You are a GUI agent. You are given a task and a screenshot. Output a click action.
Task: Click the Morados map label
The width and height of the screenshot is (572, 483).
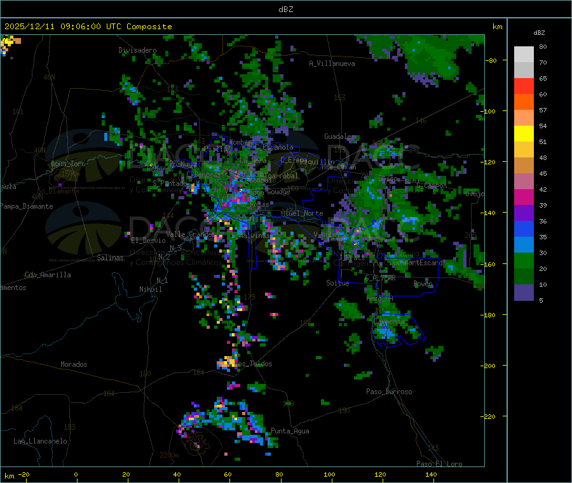pyautogui.click(x=74, y=364)
